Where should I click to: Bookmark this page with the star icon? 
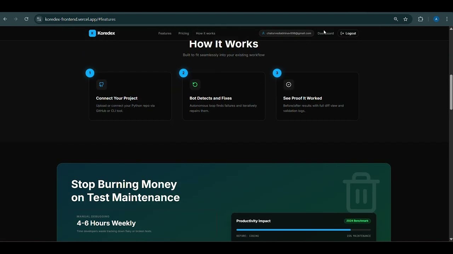click(x=406, y=19)
